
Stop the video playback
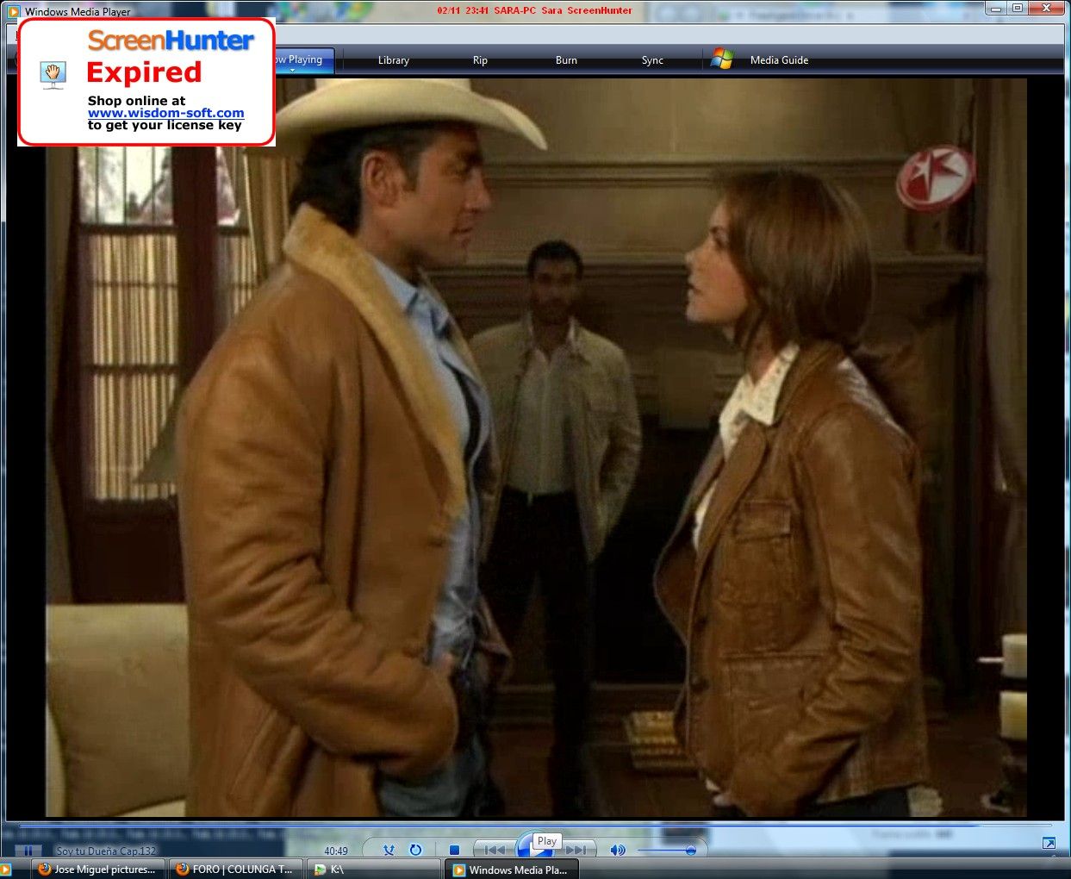point(454,851)
